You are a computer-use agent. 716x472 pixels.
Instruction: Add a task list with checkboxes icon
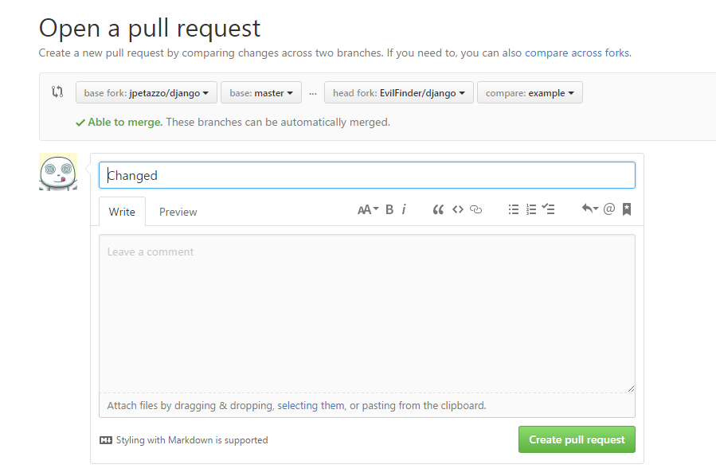(x=549, y=209)
